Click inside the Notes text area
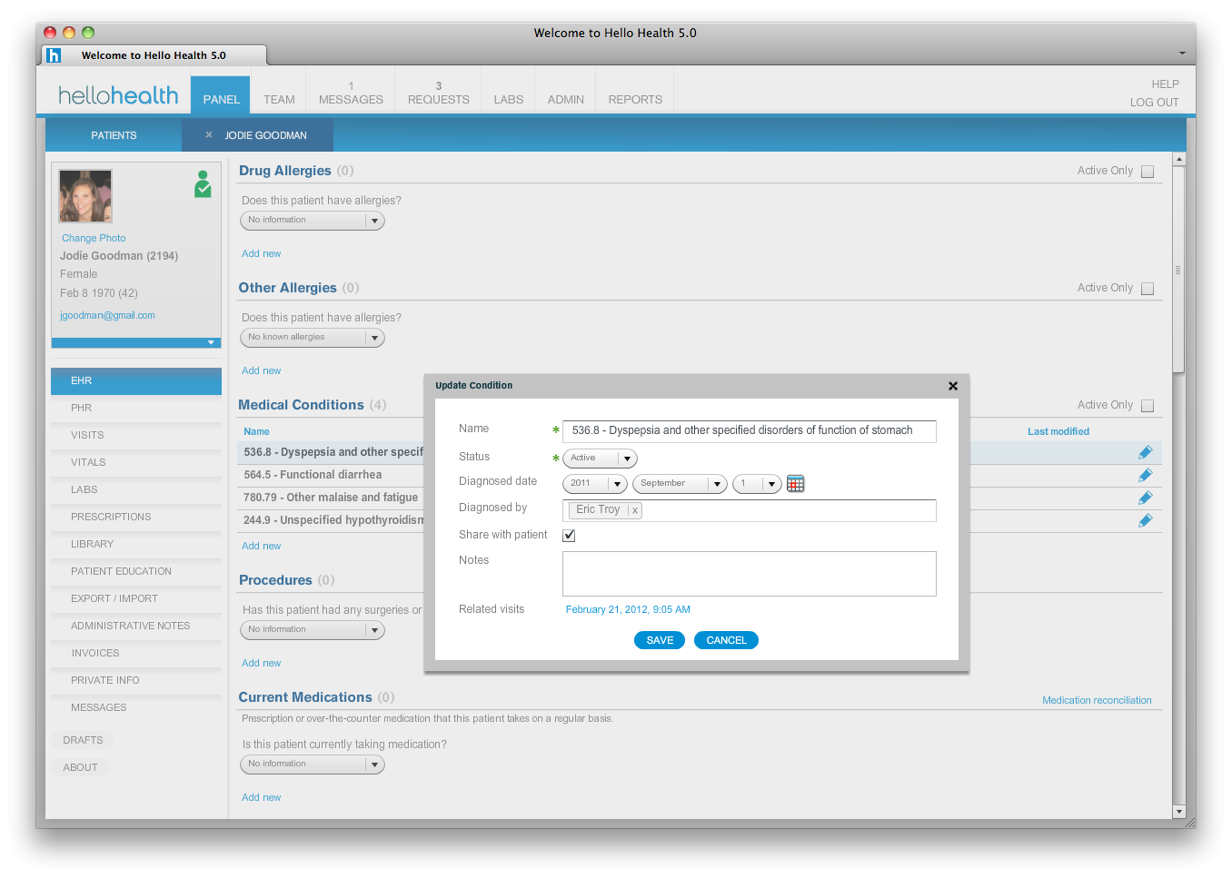This screenshot has width=1232, height=878. click(x=749, y=574)
